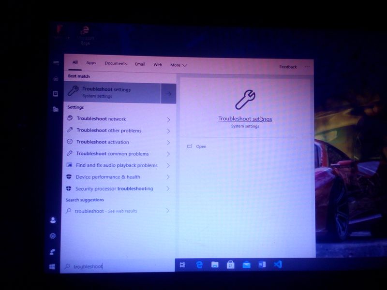Click the Feedback button
Image resolution: width=387 pixels, height=290 pixels.
tap(288, 67)
